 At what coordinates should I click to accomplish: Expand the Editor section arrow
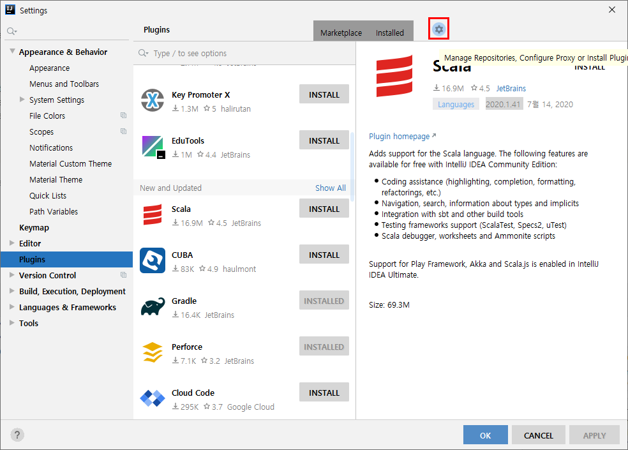point(12,243)
